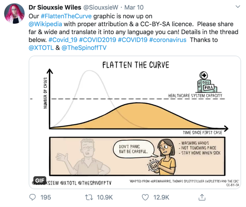
Task: Click the share upload icon
Action: point(202,197)
